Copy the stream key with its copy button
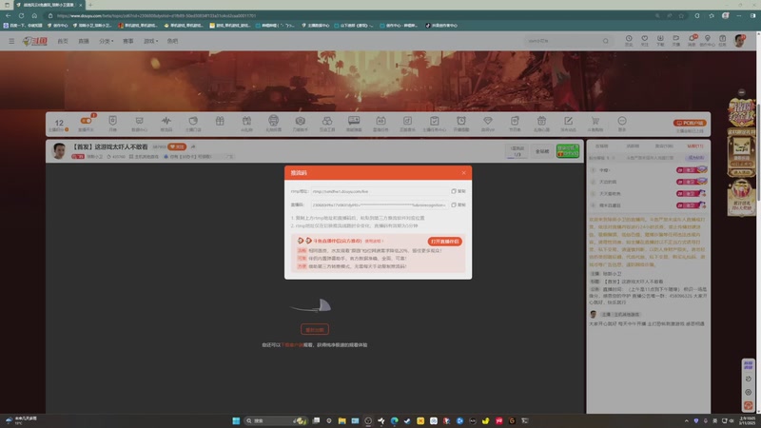The width and height of the screenshot is (761, 428). (x=459, y=204)
